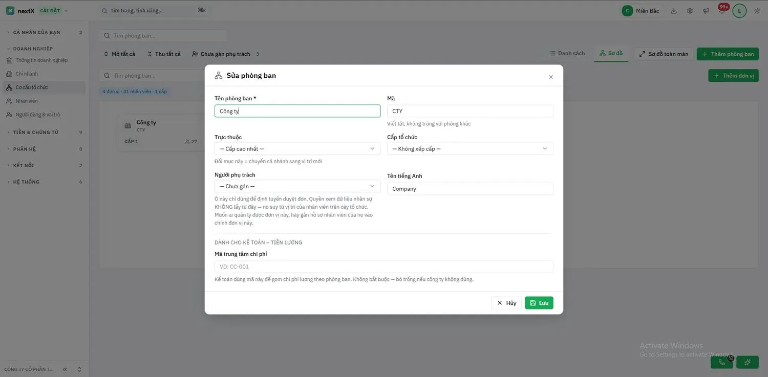Cancel with the Hủy button
Image resolution: width=768 pixels, height=377 pixels.
click(x=506, y=303)
